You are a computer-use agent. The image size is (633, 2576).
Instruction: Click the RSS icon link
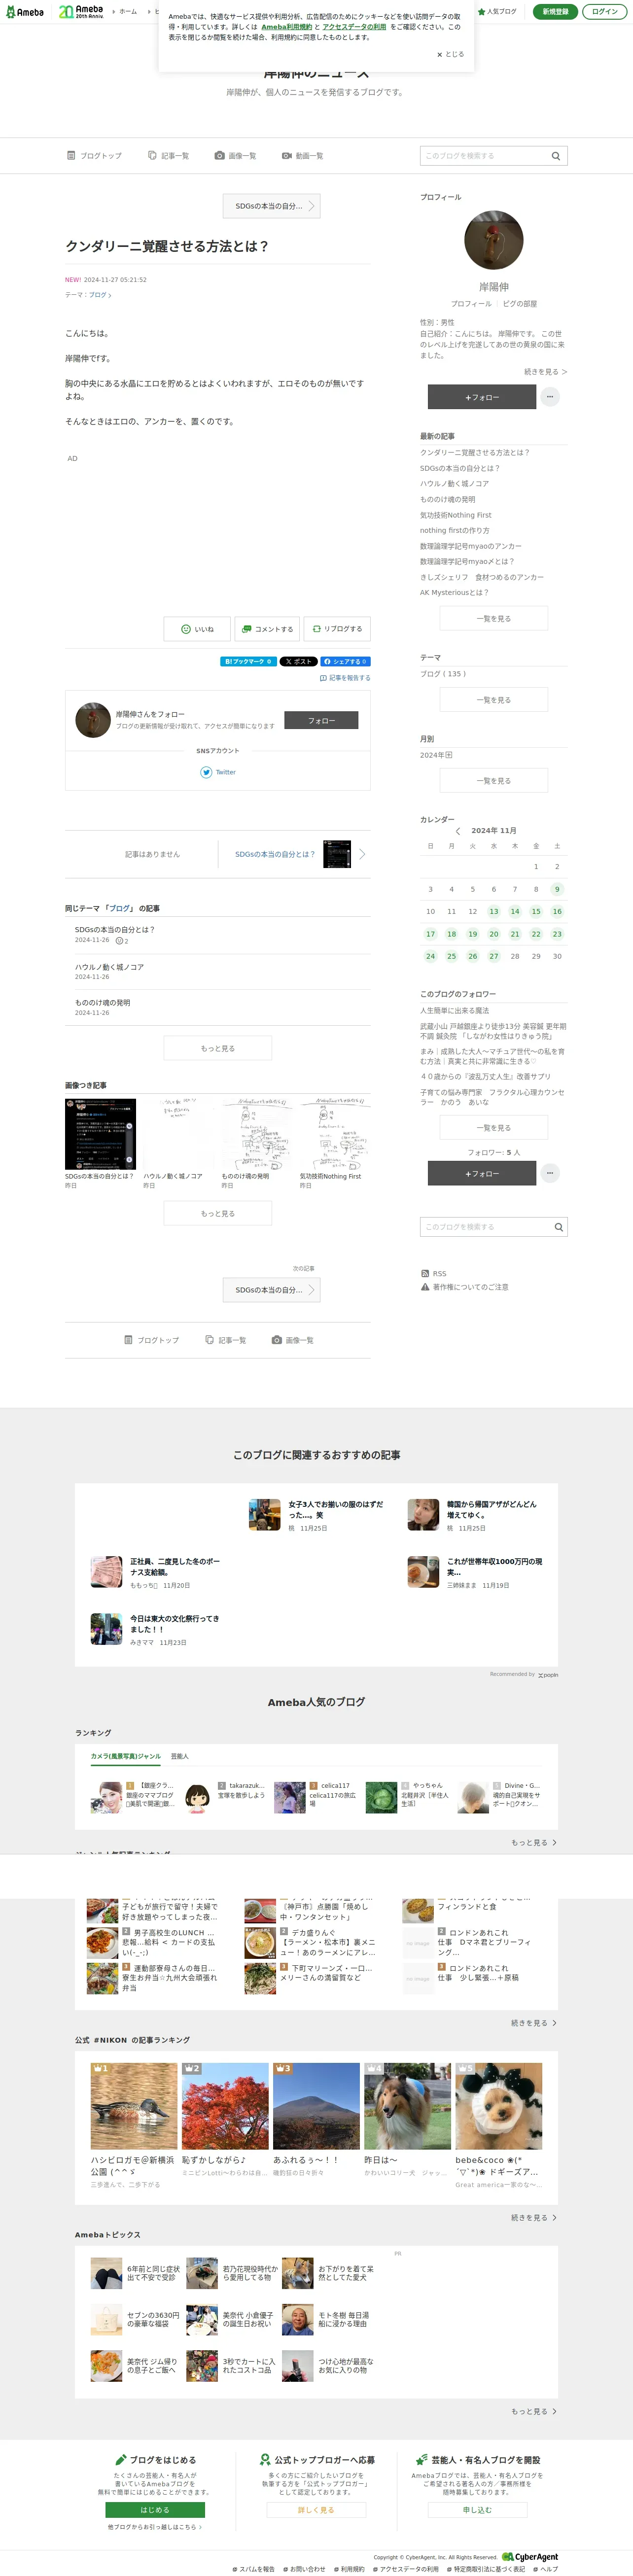(x=434, y=1274)
